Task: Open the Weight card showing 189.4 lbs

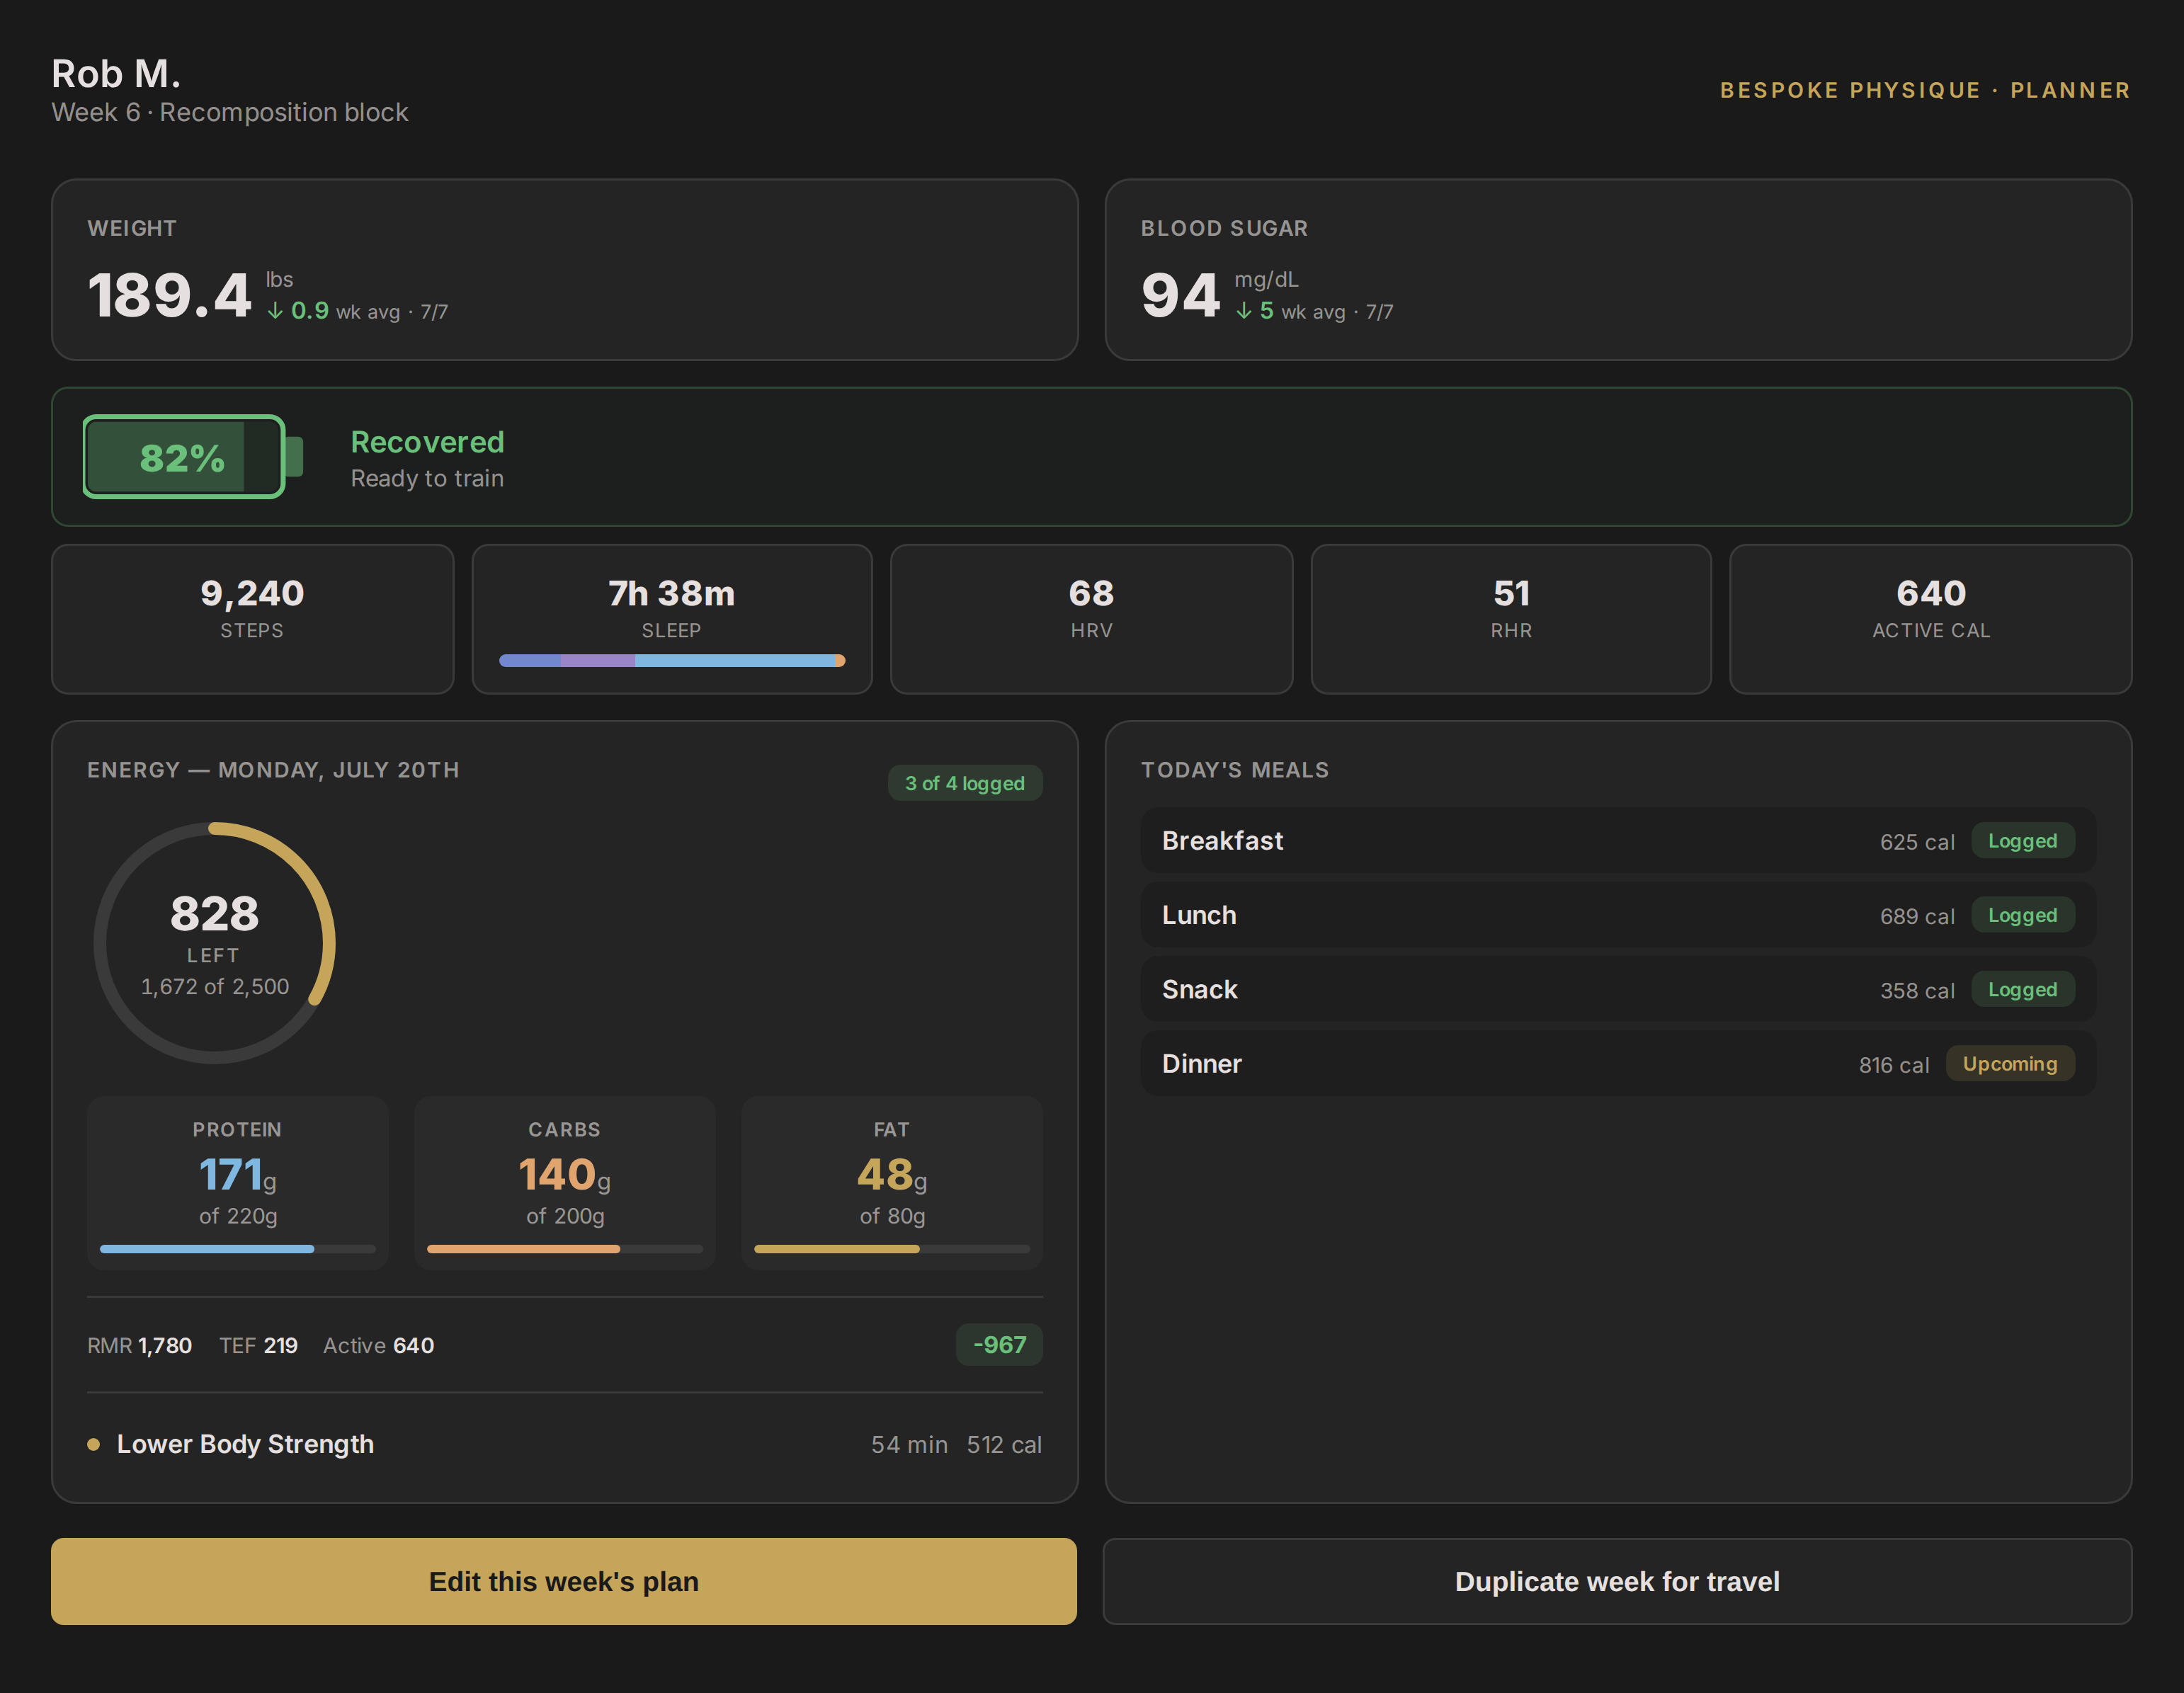Action: click(565, 270)
